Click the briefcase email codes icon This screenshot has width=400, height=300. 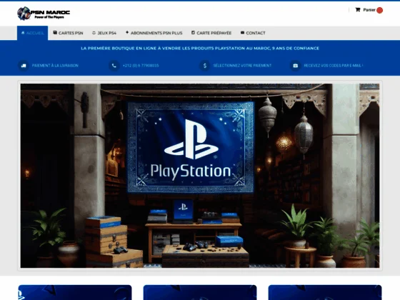click(296, 66)
